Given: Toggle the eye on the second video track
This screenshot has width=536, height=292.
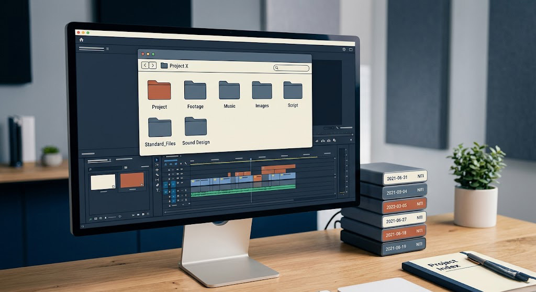Looking at the screenshot, I should [x=182, y=173].
